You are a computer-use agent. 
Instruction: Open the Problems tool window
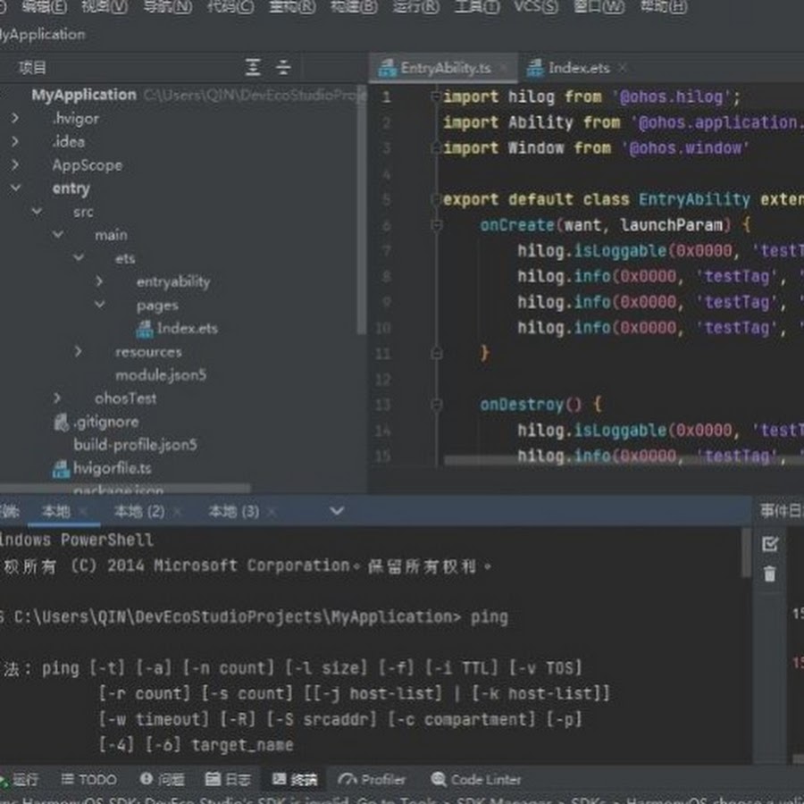[162, 780]
